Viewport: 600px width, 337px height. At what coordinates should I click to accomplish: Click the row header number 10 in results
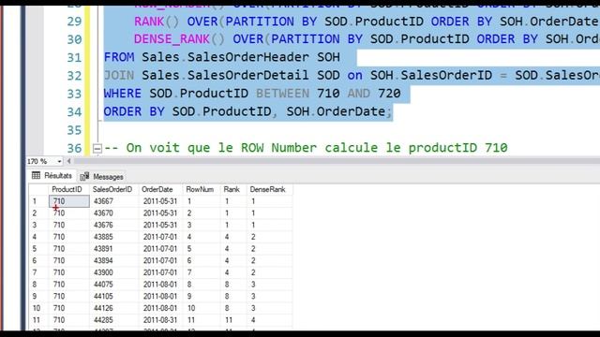click(38, 308)
